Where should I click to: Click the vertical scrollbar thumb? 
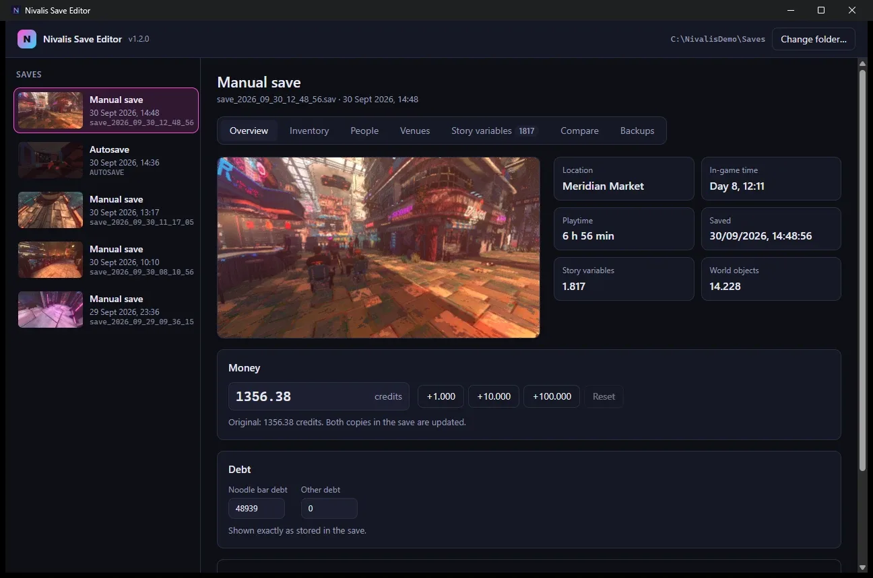tap(862, 270)
